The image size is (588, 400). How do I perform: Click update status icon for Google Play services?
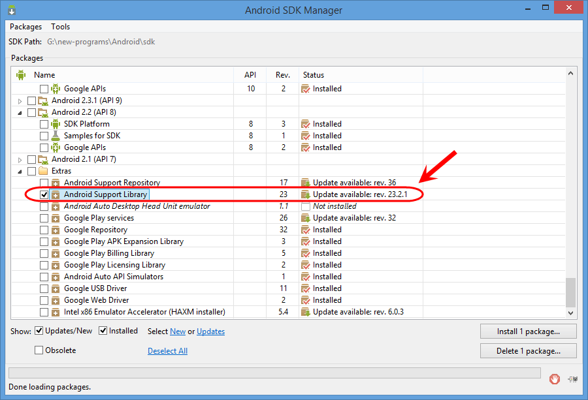306,219
